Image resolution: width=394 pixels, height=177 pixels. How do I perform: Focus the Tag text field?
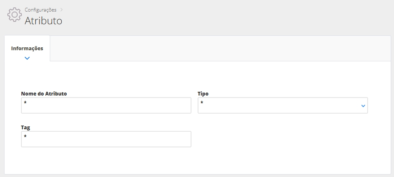pos(106,139)
